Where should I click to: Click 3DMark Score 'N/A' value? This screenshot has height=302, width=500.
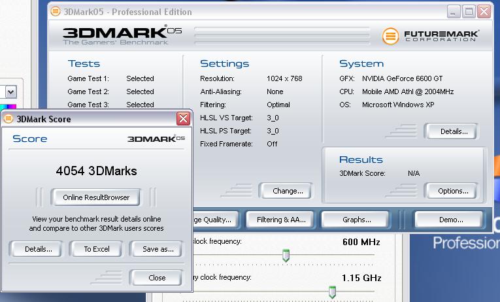pos(414,173)
